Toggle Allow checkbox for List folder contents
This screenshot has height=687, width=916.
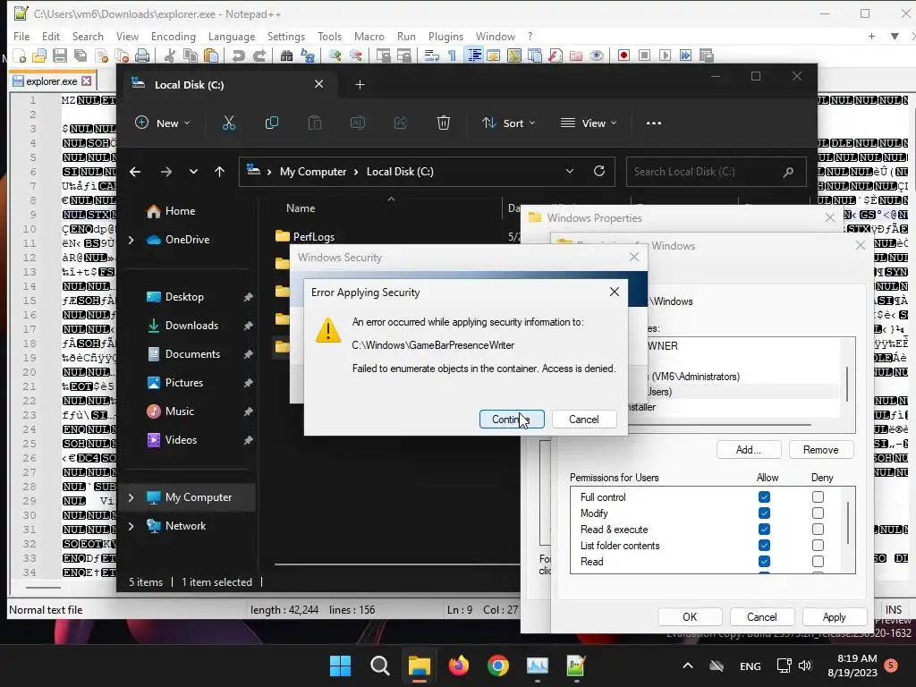point(764,545)
